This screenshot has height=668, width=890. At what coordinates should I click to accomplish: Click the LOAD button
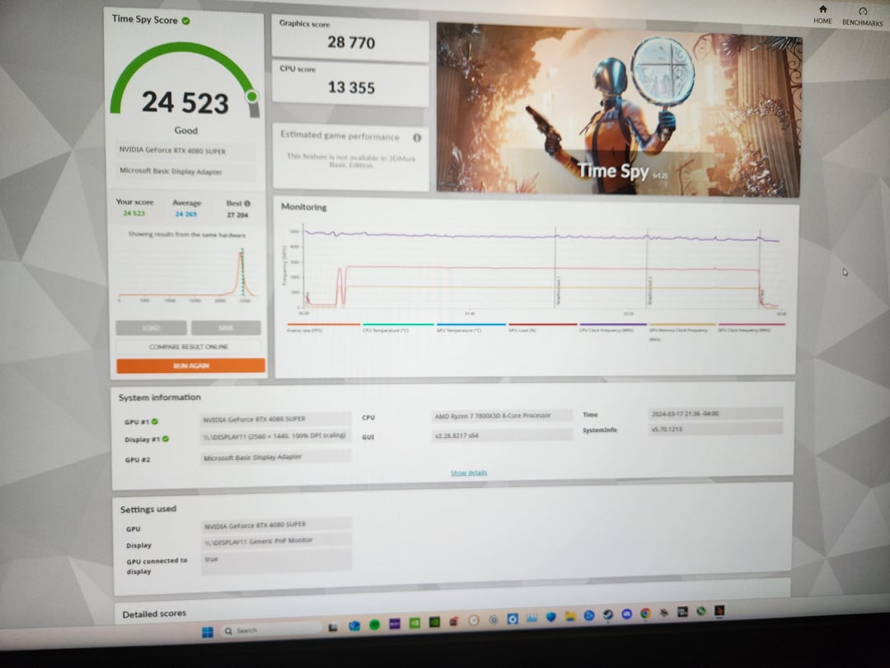151,327
